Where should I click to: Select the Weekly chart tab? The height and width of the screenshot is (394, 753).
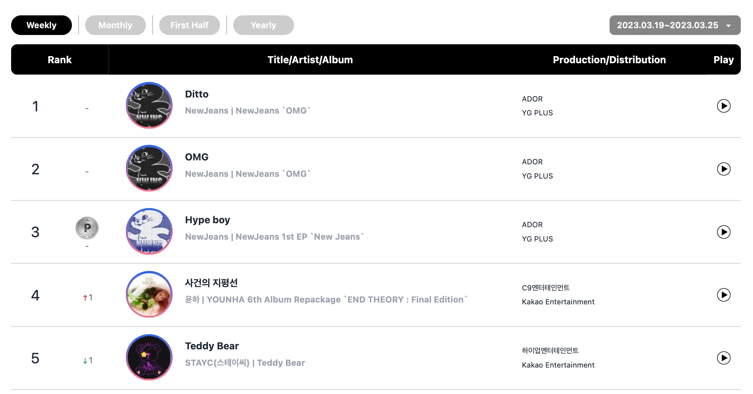[x=41, y=25]
